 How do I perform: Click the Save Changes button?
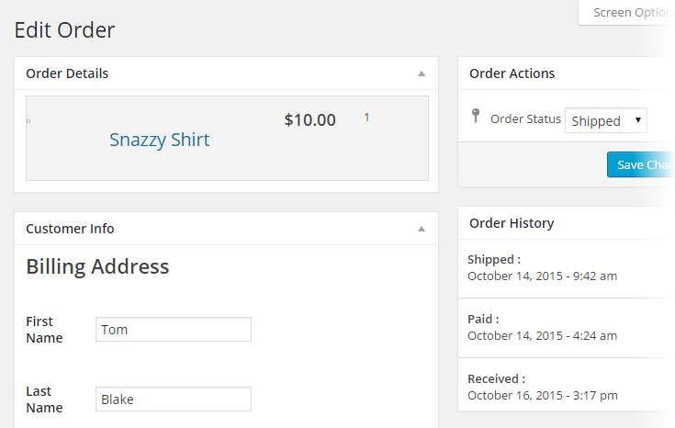point(640,164)
